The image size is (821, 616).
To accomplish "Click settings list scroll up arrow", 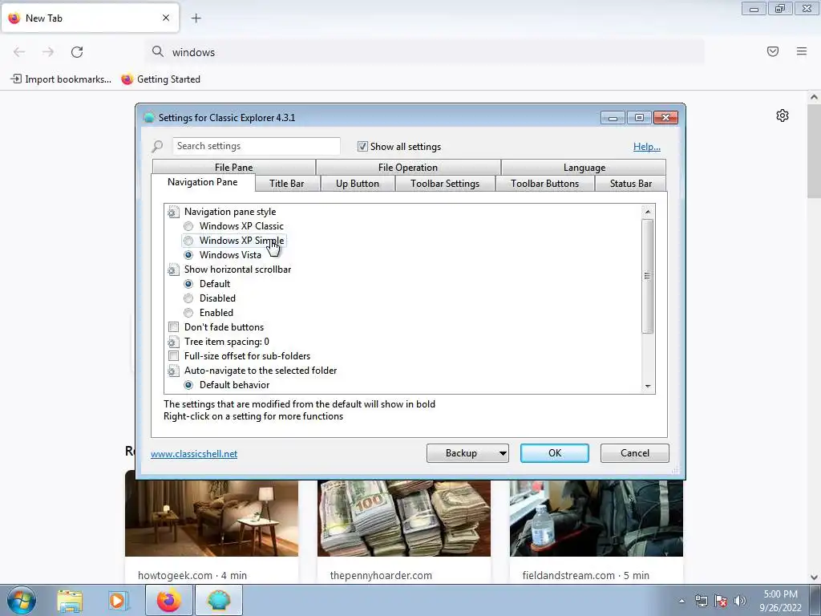I will tap(648, 212).
